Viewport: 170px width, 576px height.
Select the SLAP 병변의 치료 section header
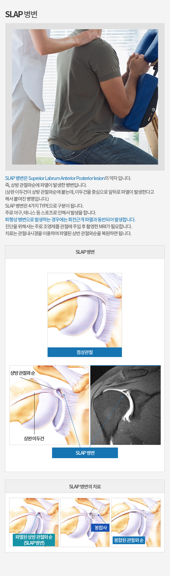pyautogui.click(x=85, y=487)
